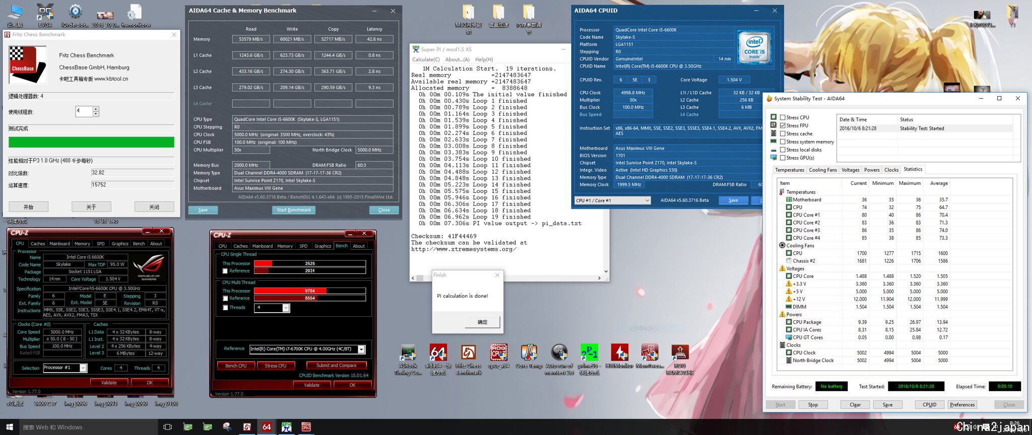This screenshot has height=435, width=1032.
Task: Click Preferences in System Stability Test
Action: tap(962, 405)
